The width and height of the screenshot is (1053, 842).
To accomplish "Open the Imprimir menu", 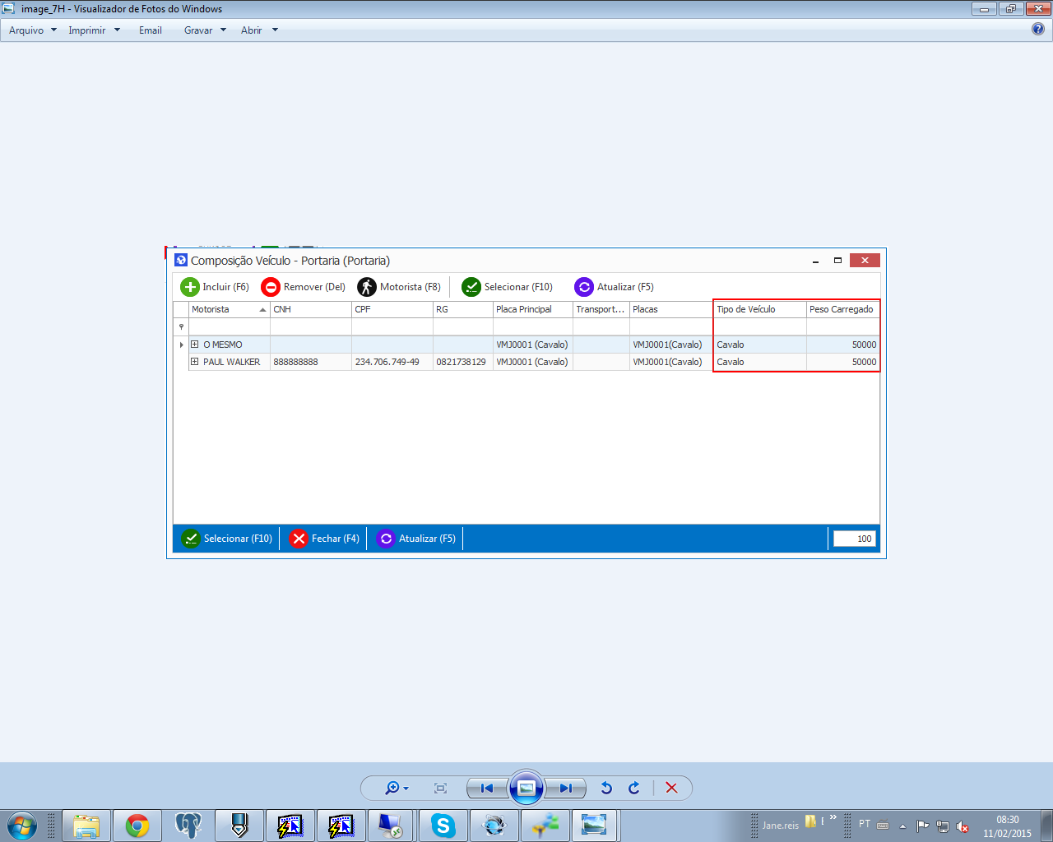I will (94, 30).
